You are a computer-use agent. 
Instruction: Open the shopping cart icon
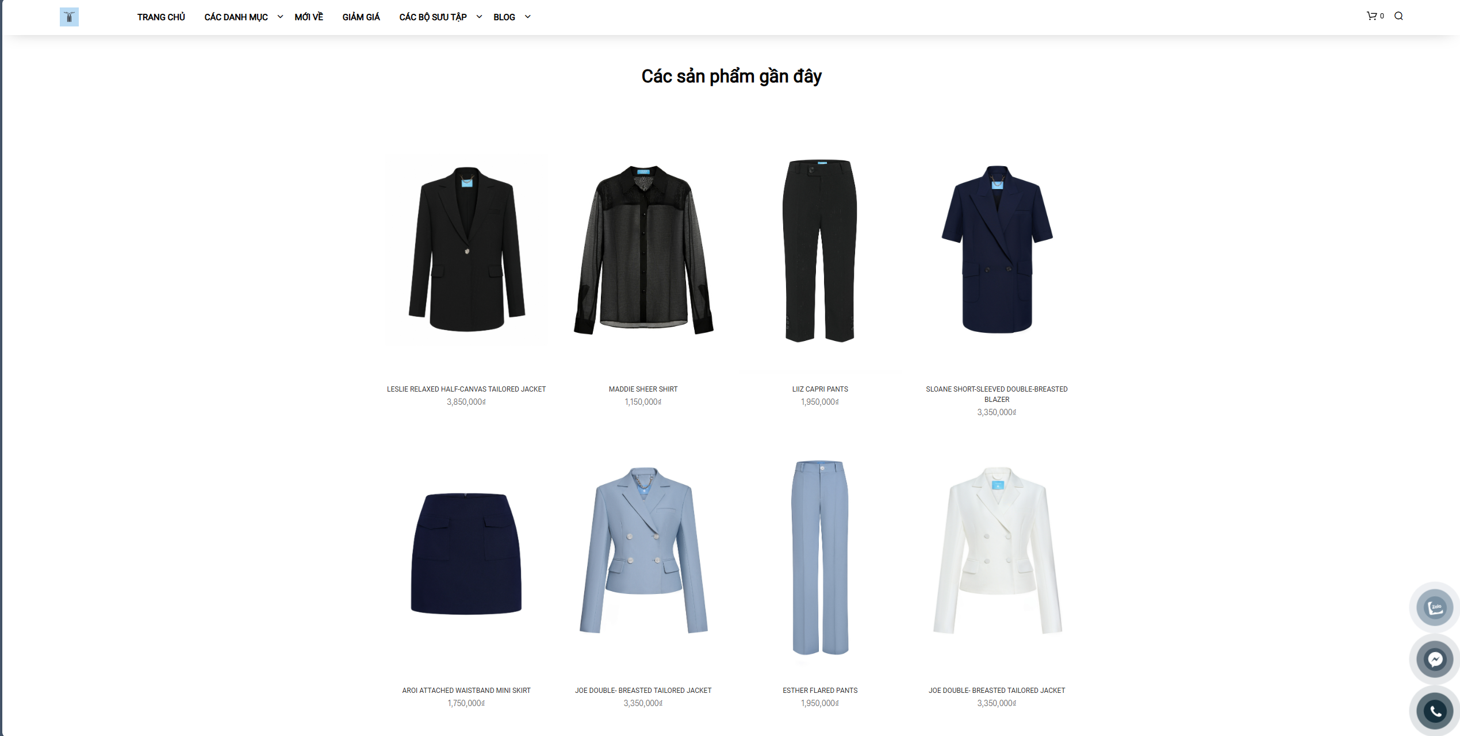click(1371, 16)
